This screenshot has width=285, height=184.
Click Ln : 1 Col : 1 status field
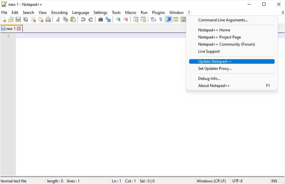(153, 181)
